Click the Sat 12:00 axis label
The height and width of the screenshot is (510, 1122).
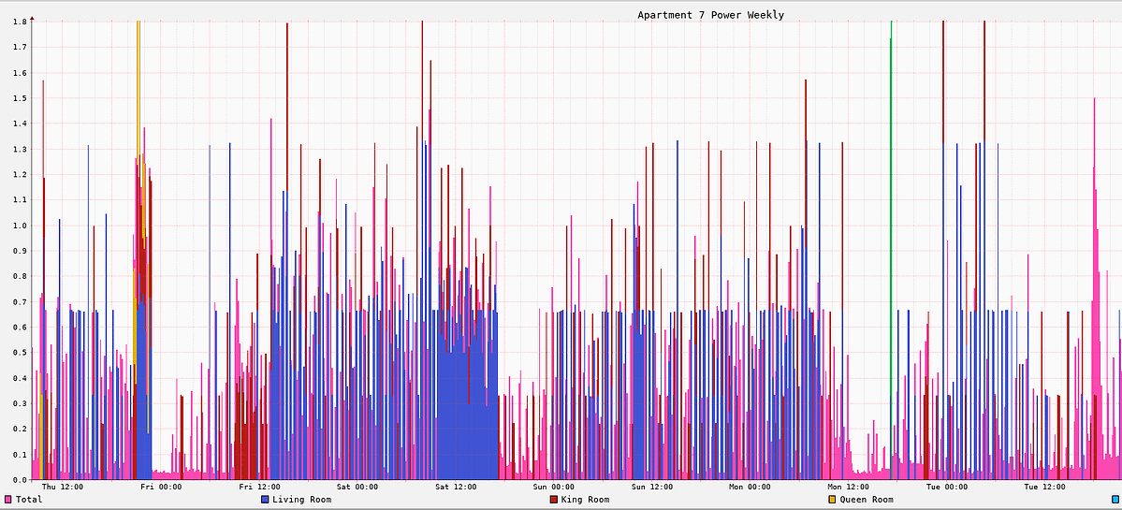pyautogui.click(x=456, y=487)
